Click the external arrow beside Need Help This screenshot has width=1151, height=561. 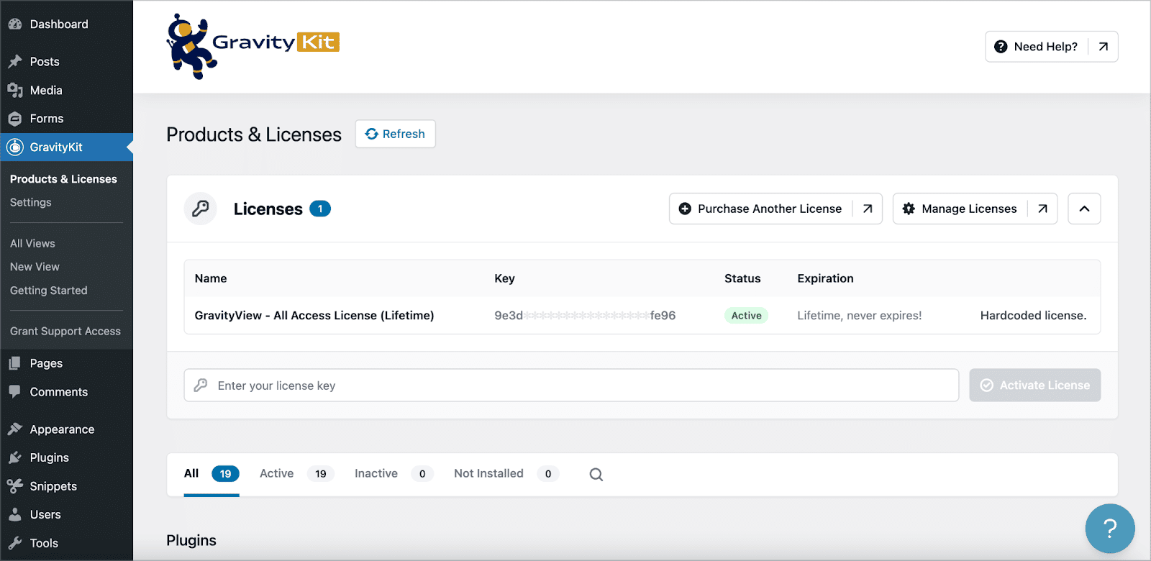pyautogui.click(x=1103, y=47)
